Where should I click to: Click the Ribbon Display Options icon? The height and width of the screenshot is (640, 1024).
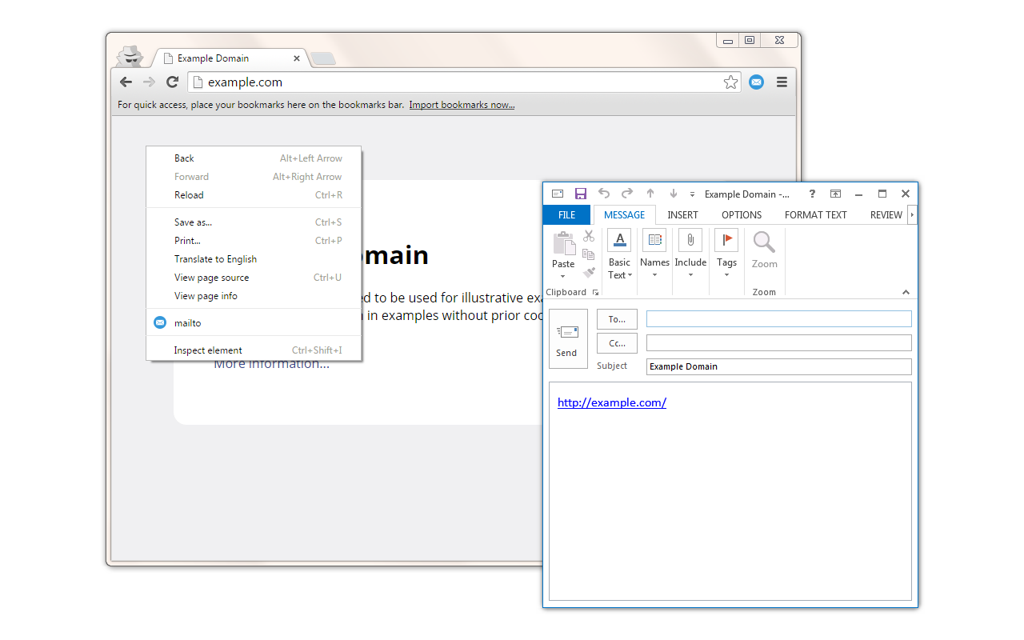(x=835, y=194)
